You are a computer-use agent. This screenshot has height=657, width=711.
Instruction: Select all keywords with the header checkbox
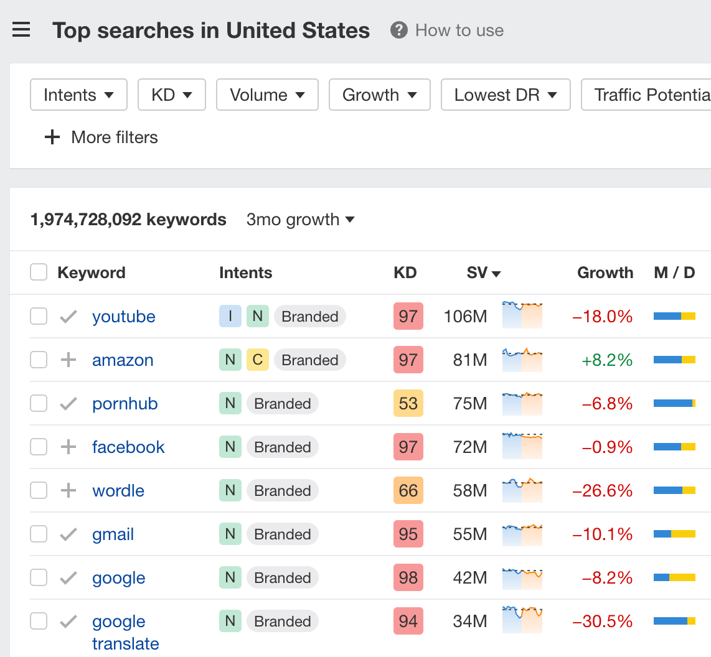39,272
